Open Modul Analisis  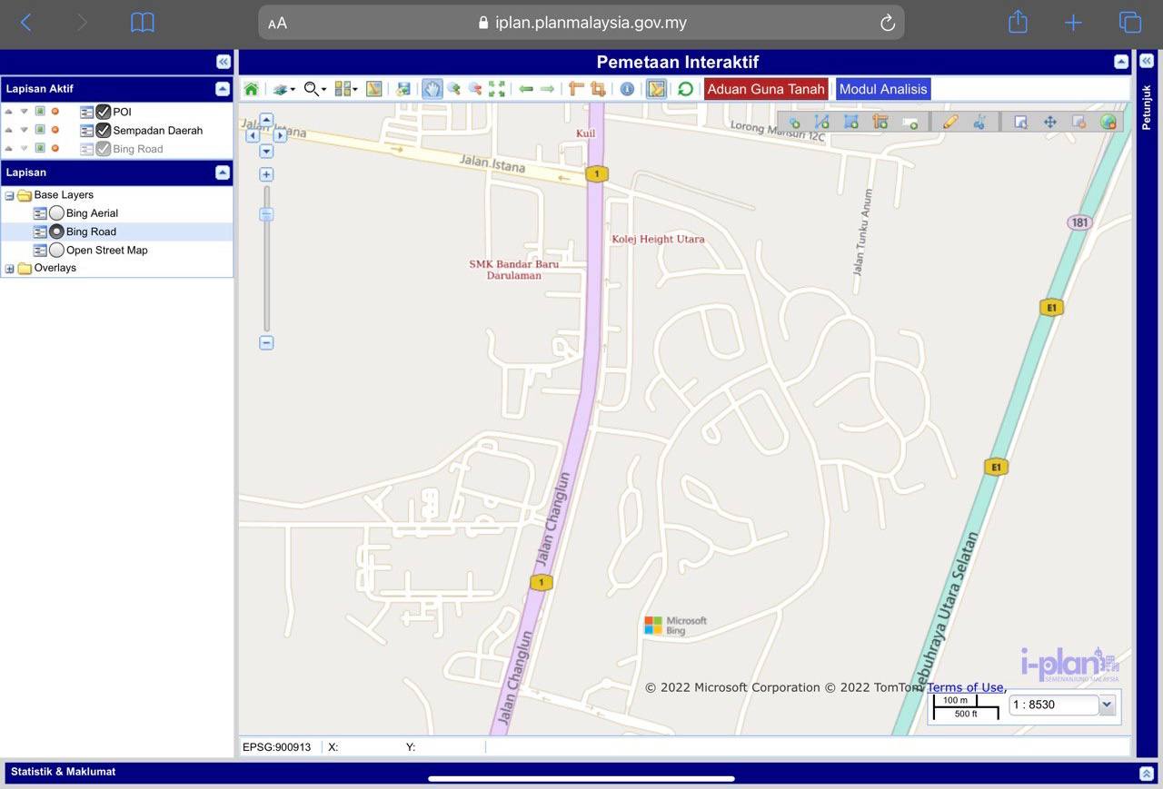click(883, 89)
